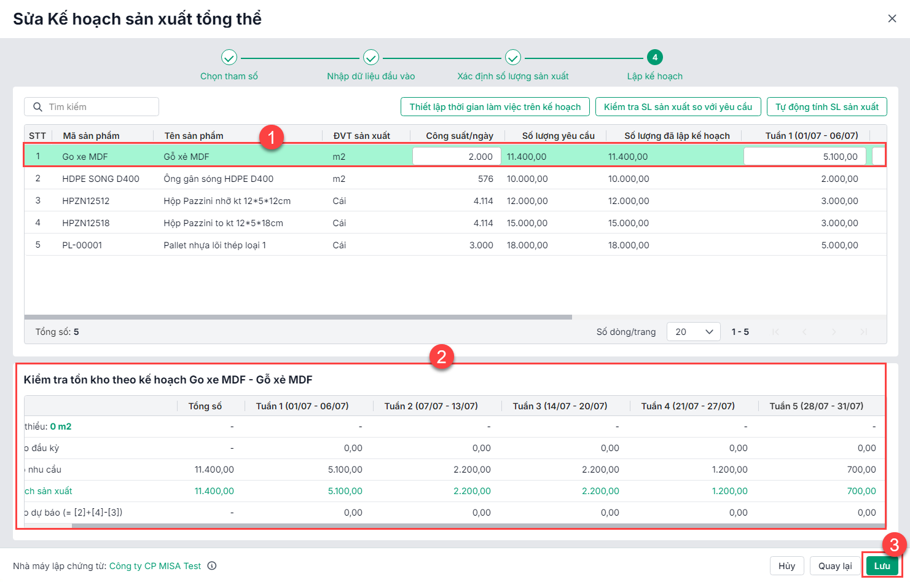
Task: Select the HDPE SONG D400 row
Action: click(x=101, y=179)
